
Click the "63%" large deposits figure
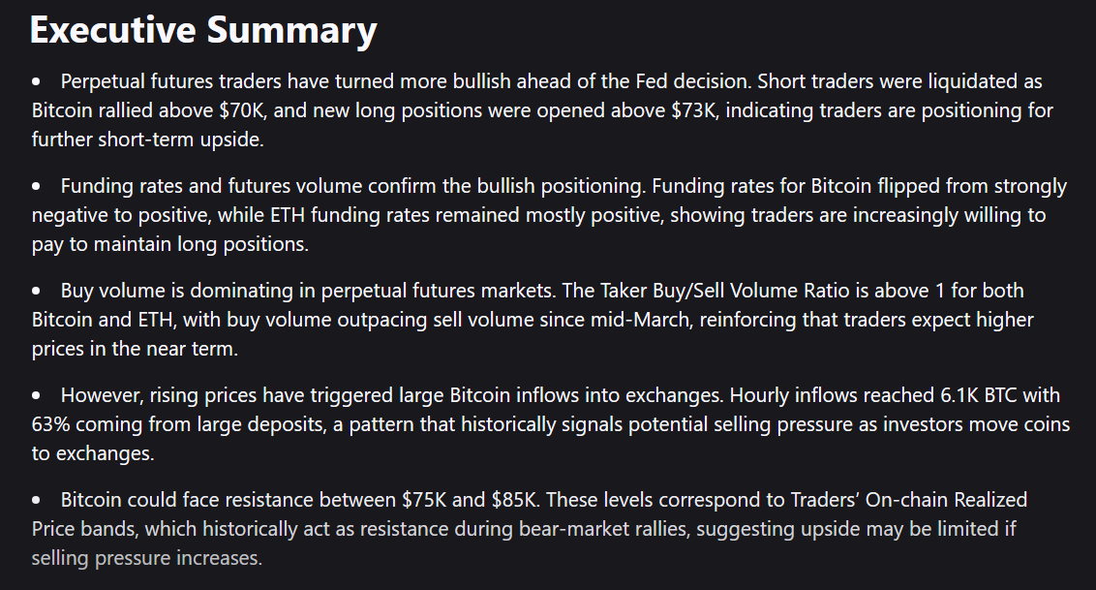point(51,423)
